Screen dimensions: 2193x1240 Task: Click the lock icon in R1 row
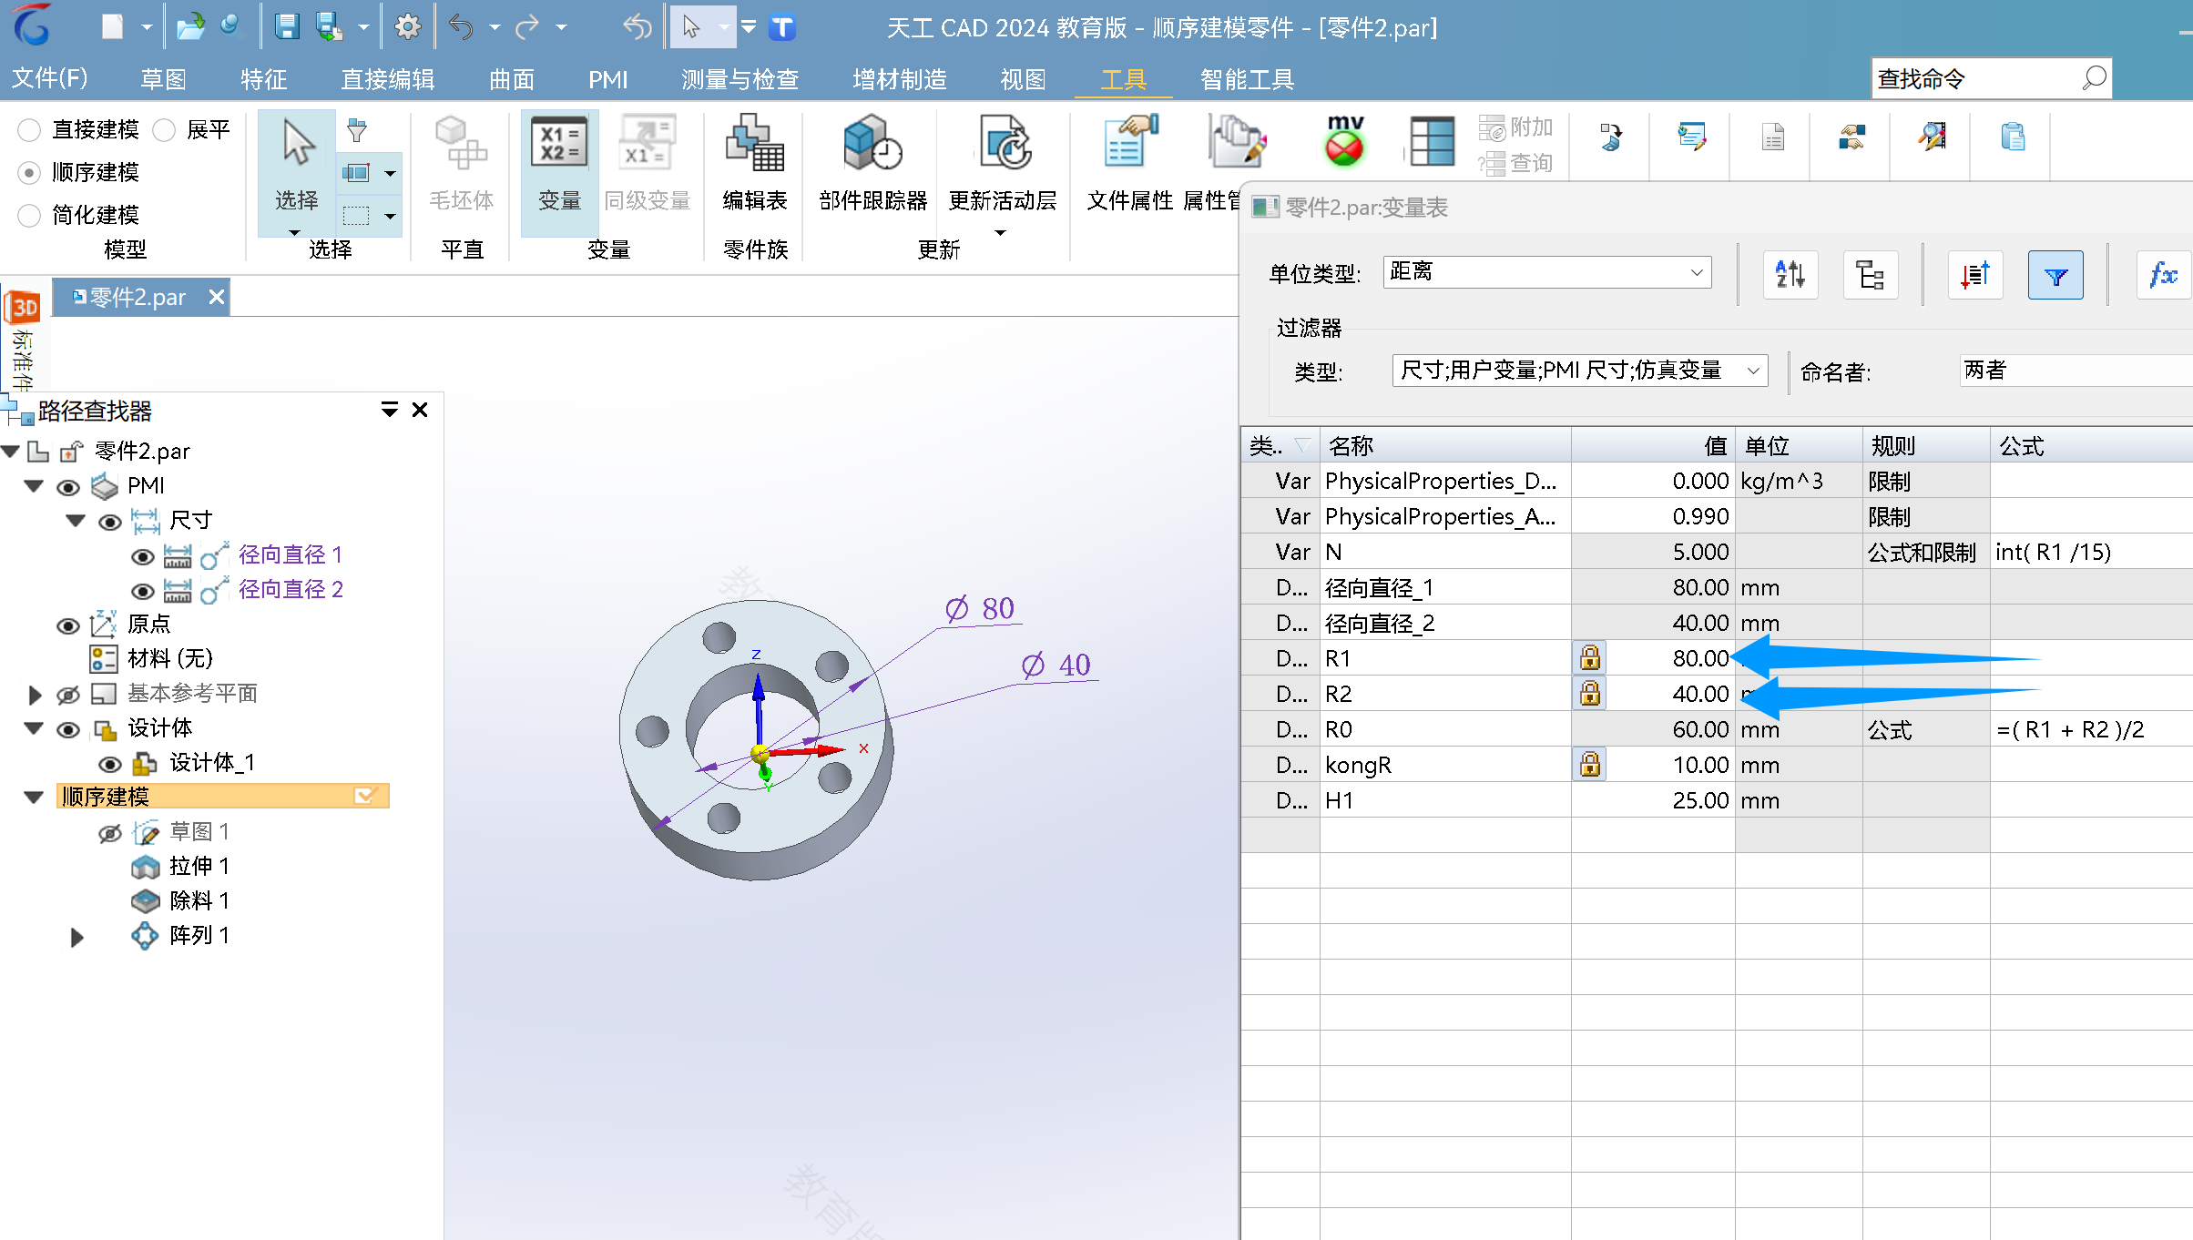click(x=1590, y=657)
